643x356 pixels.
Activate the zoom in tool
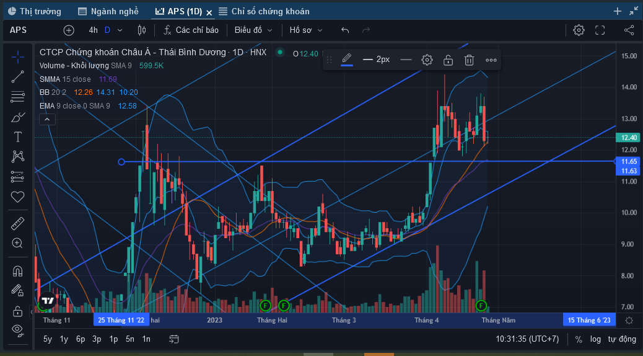[17, 243]
